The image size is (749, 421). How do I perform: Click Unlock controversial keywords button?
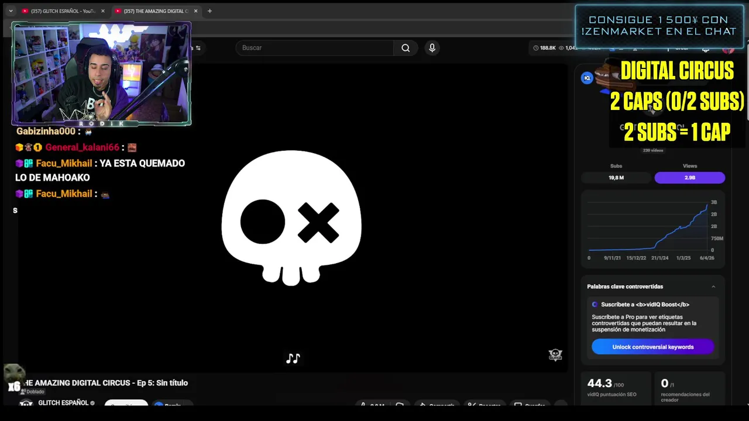[x=652, y=347]
